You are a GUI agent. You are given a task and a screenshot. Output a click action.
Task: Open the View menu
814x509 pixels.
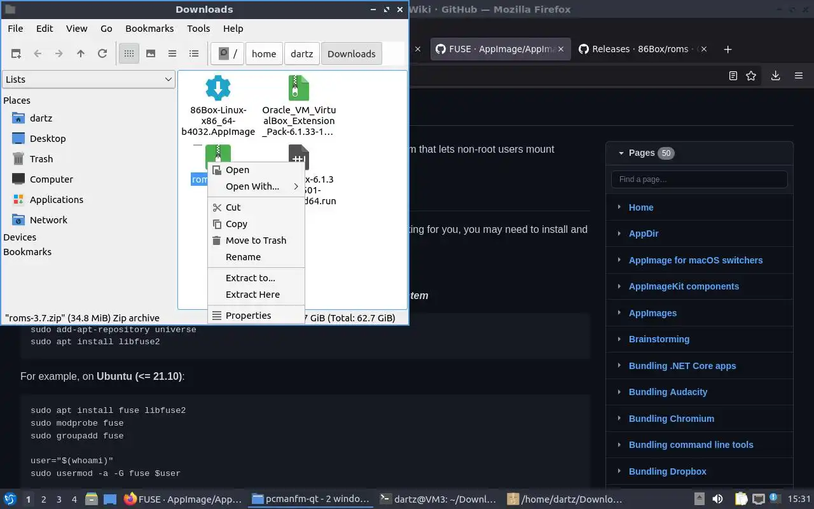coord(76,29)
